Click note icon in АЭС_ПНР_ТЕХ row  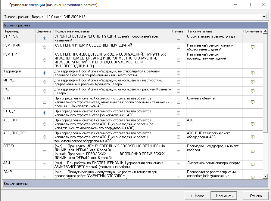pyautogui.click(x=253, y=137)
